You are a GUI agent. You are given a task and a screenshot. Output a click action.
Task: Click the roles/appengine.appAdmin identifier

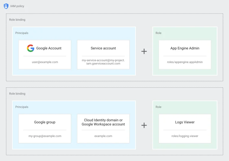(185, 62)
